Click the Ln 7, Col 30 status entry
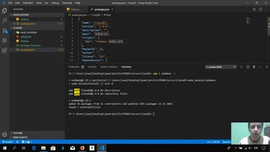Screen dimensions: 270x152 click(x=213, y=142)
